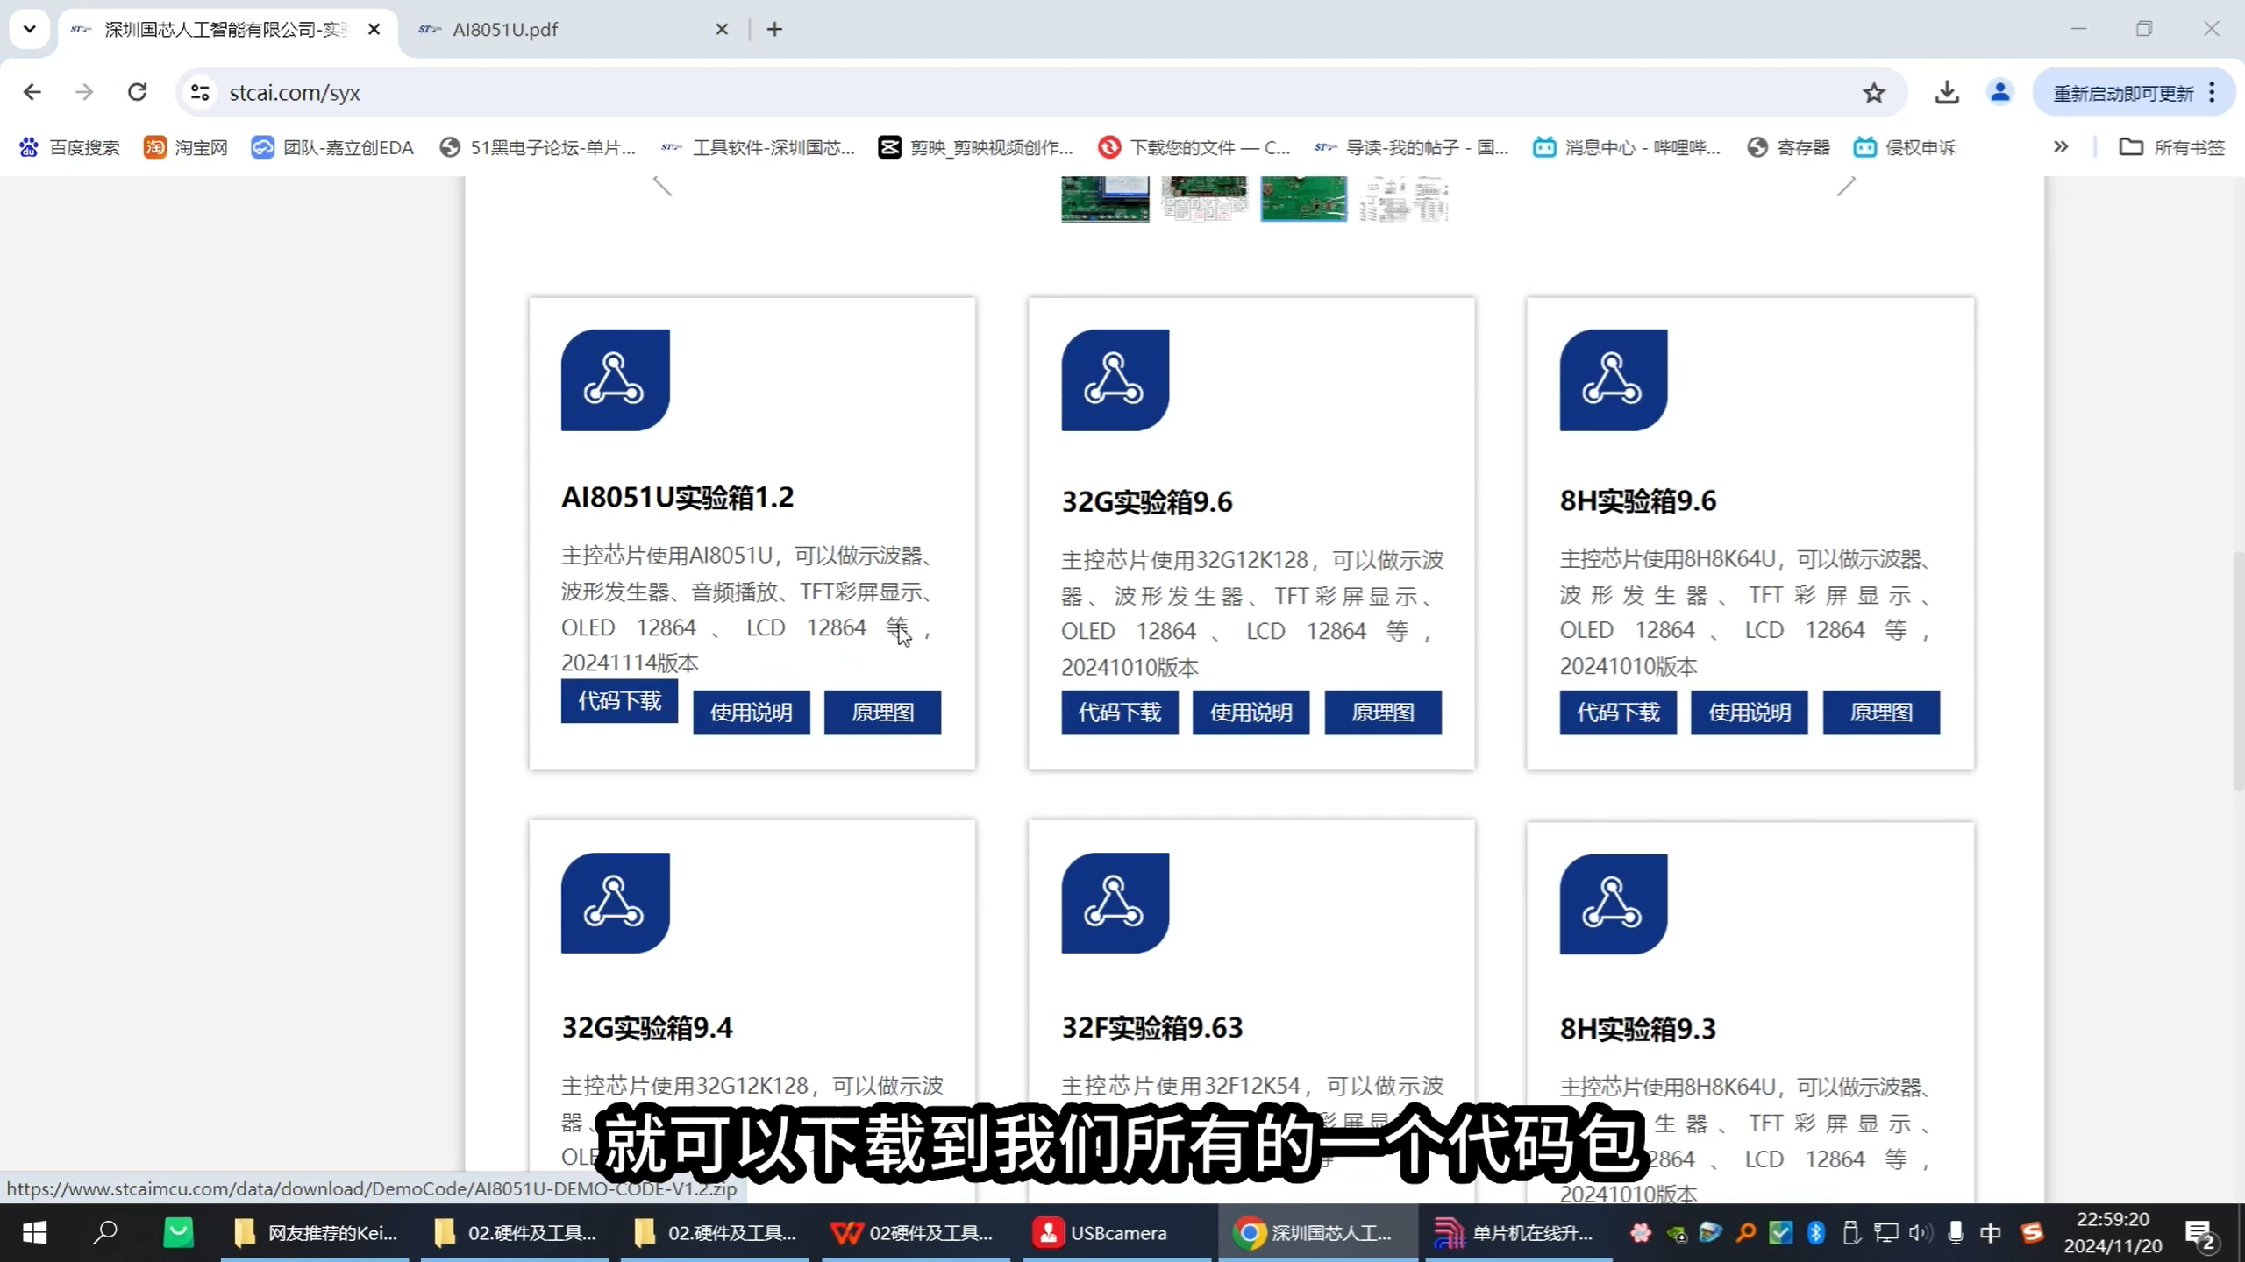Open the Chrome profile avatar icon
Image resolution: width=2245 pixels, height=1262 pixels.
coord(1999,93)
